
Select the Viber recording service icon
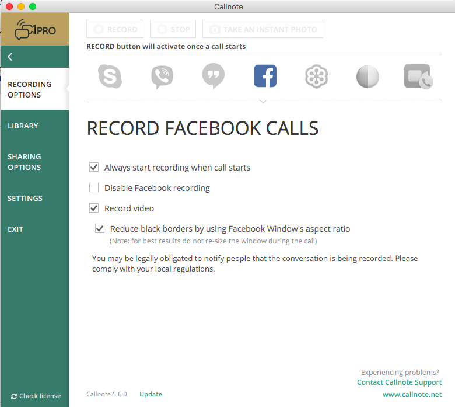coord(162,76)
